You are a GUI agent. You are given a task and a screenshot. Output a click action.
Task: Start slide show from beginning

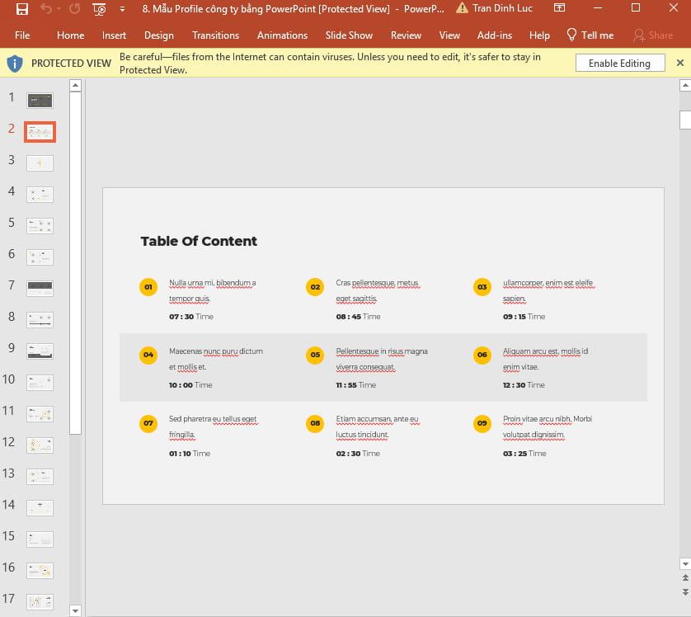(98, 9)
